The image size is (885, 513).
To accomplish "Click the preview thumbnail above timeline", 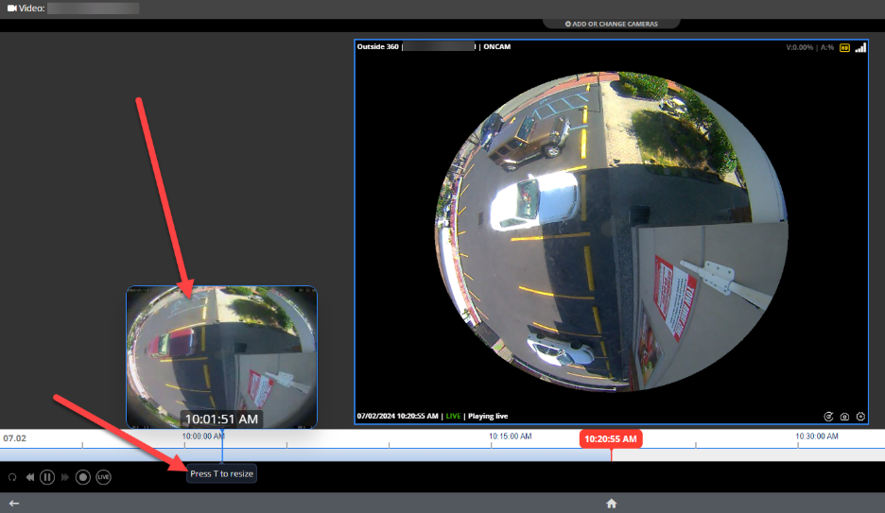I will click(221, 350).
